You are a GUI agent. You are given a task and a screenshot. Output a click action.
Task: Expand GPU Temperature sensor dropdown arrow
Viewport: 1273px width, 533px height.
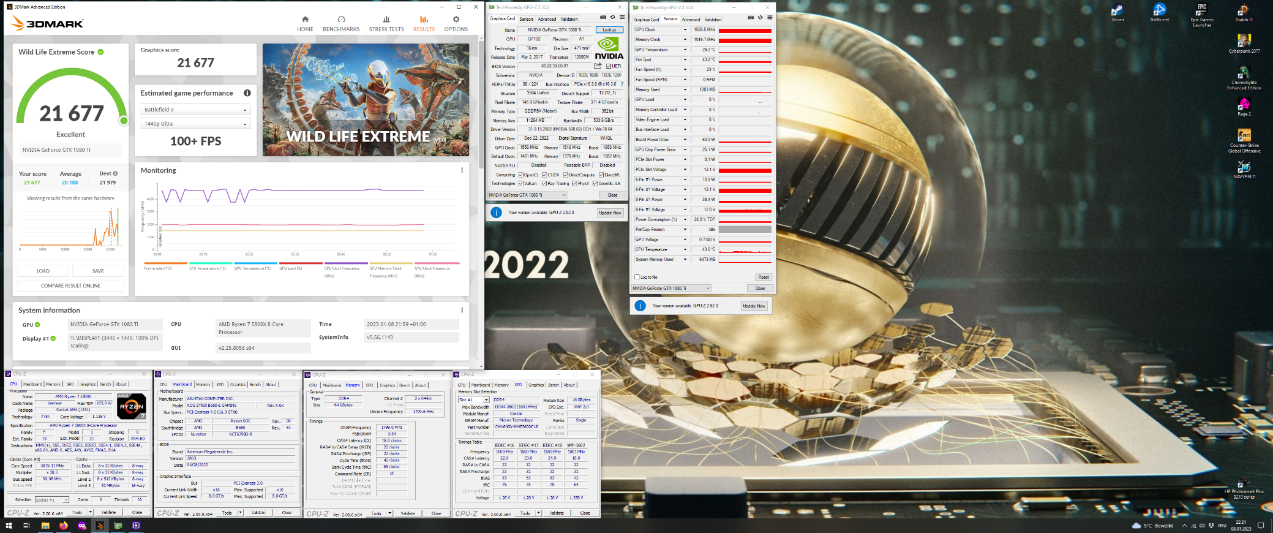tap(685, 50)
